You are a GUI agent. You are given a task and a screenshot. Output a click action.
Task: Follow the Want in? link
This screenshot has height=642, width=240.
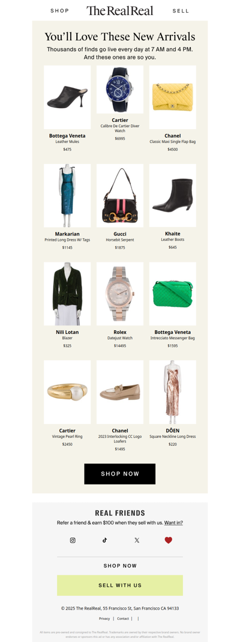click(x=174, y=523)
